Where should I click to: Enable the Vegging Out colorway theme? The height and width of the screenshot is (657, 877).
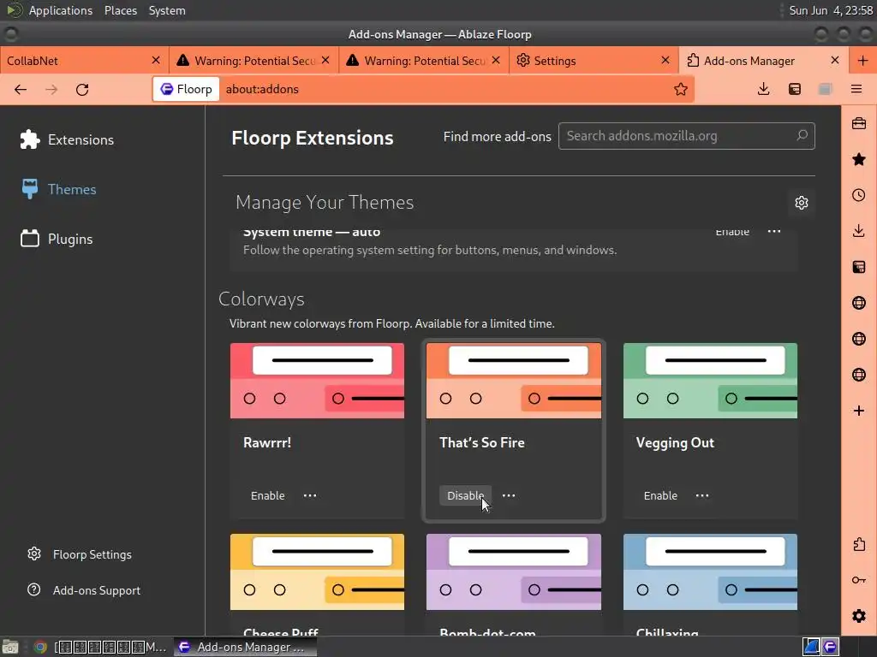coord(660,495)
